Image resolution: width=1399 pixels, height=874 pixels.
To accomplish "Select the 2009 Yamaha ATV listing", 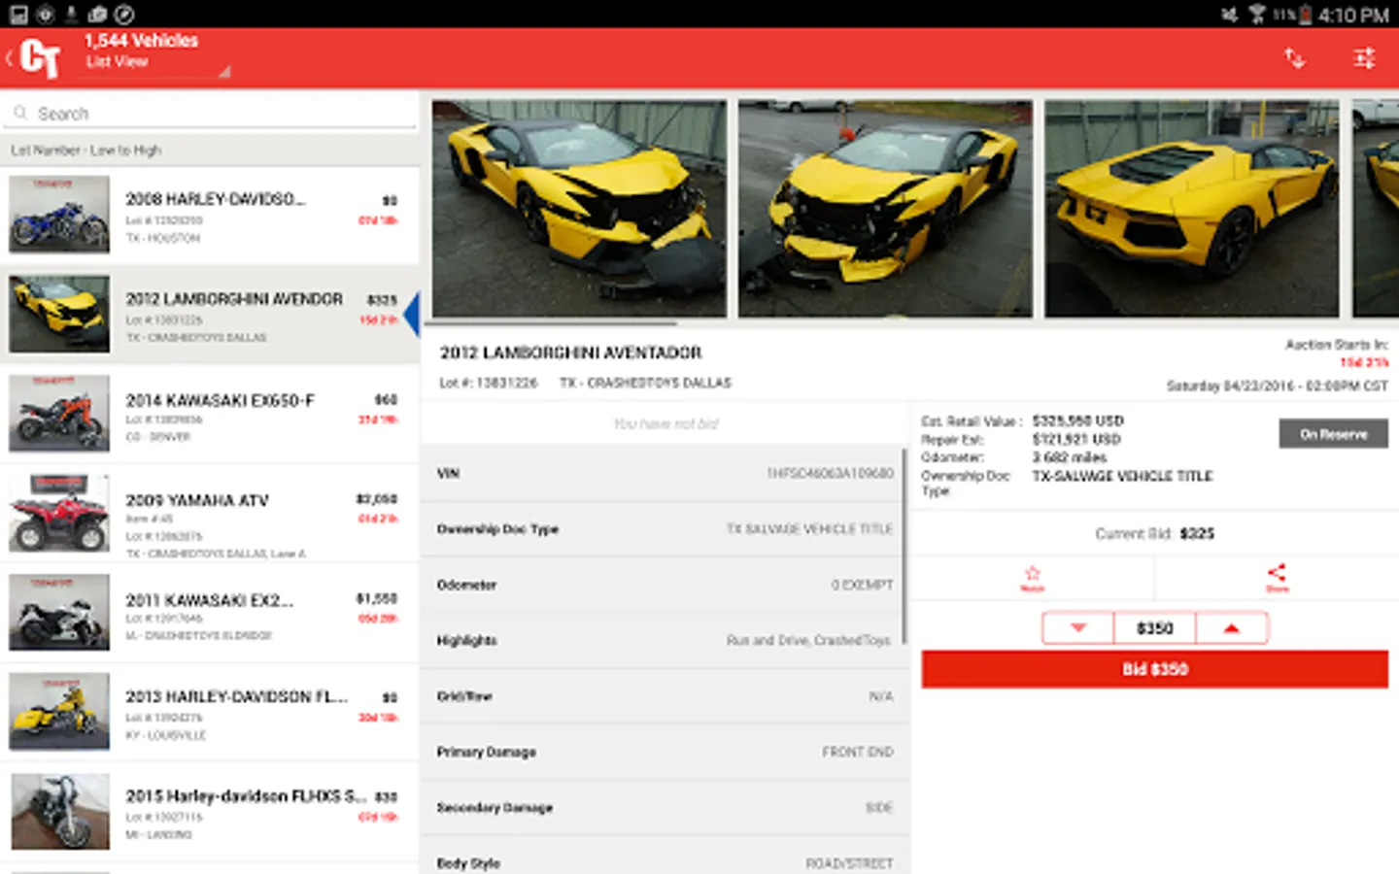I will (x=210, y=515).
